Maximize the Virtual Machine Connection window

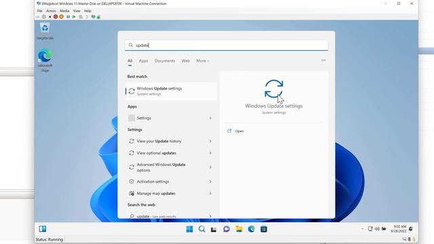(x=399, y=3)
